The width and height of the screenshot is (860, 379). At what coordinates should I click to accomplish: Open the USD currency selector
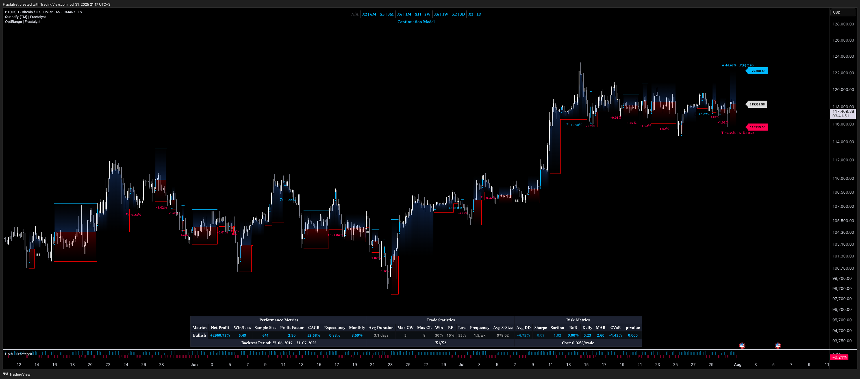point(843,12)
